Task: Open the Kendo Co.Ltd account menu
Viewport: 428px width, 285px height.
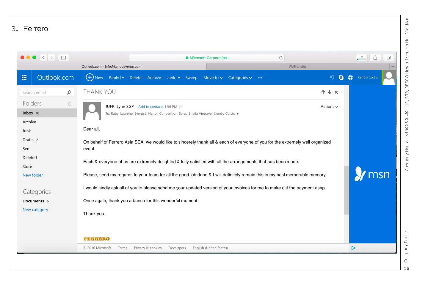Action: (x=368, y=77)
